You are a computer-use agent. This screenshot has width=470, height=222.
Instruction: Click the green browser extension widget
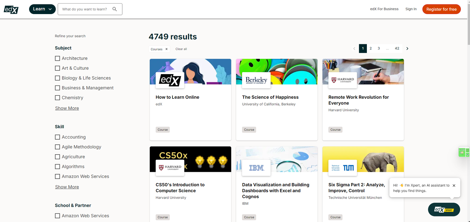464,152
